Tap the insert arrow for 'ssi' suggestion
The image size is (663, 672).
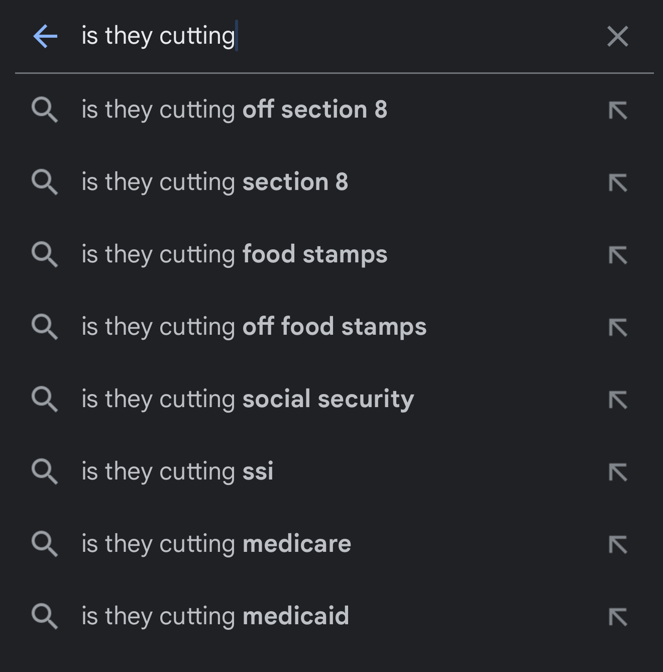coord(617,472)
